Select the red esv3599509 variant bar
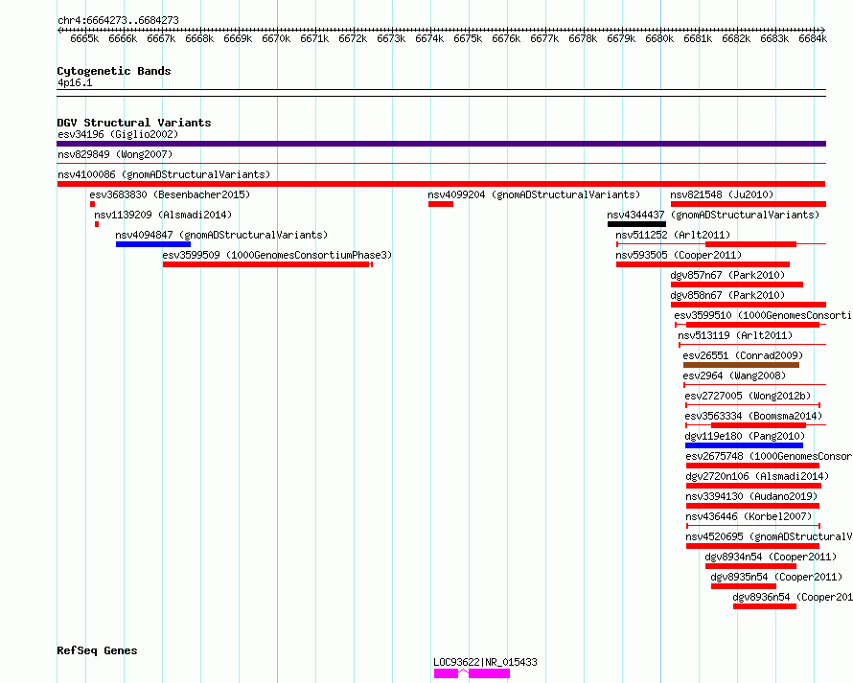Screen dimensions: 853x683 click(x=267, y=264)
